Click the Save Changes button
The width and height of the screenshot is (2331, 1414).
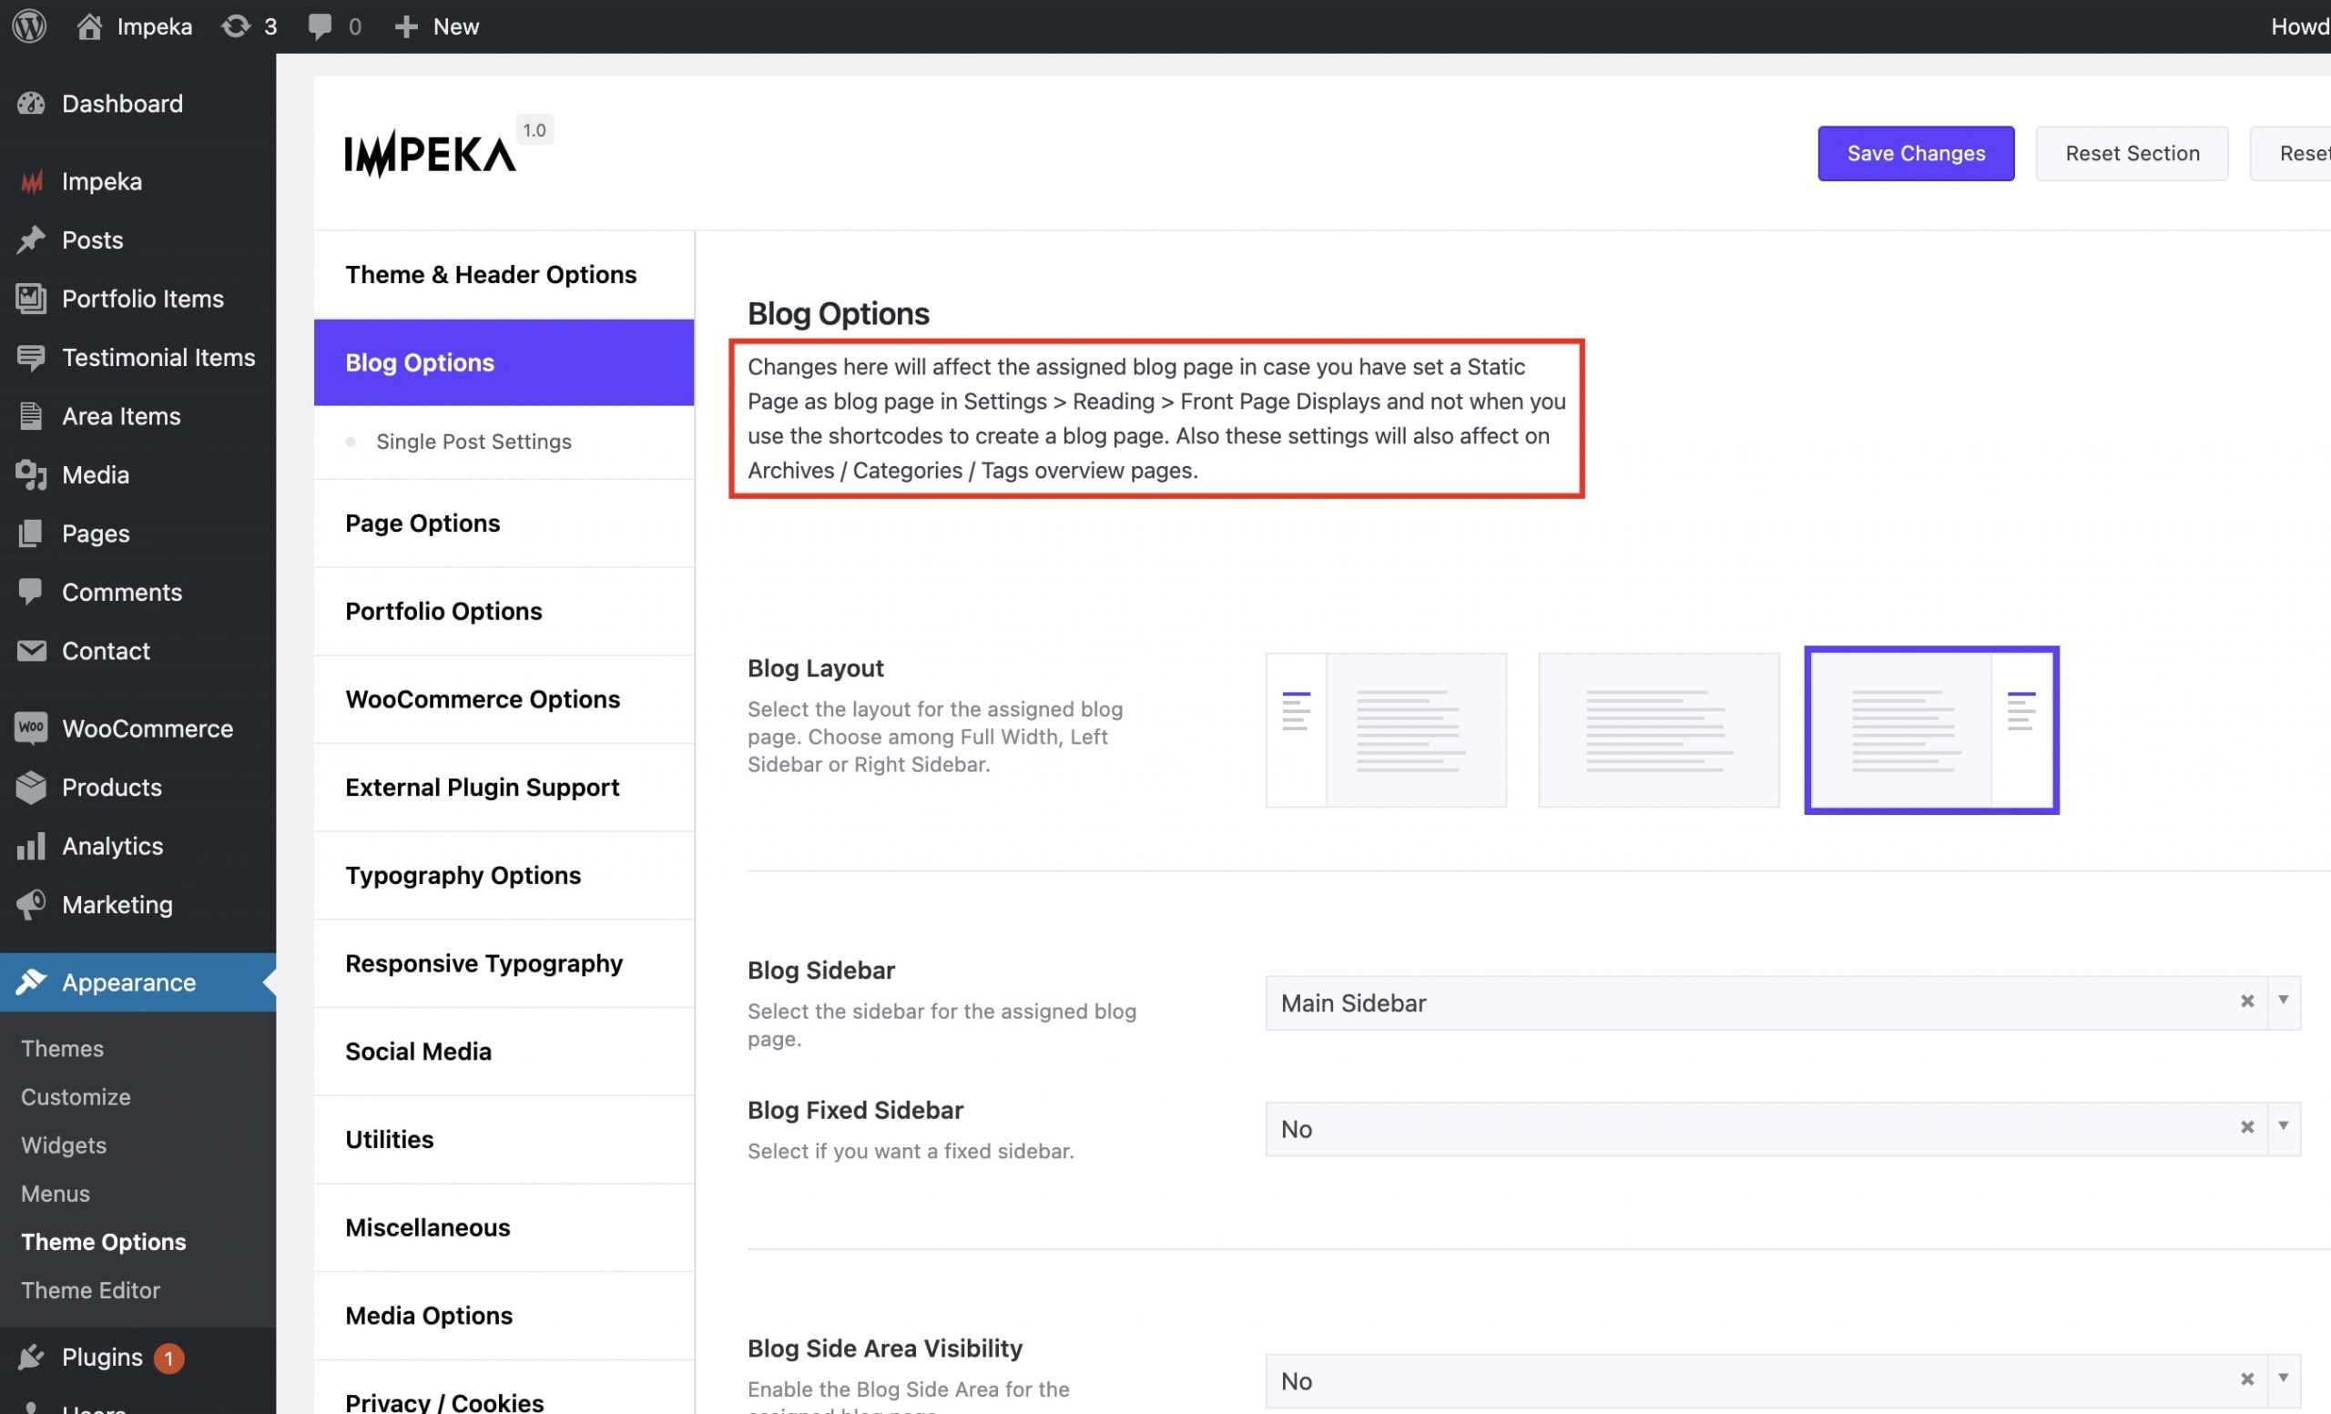[x=1916, y=153]
